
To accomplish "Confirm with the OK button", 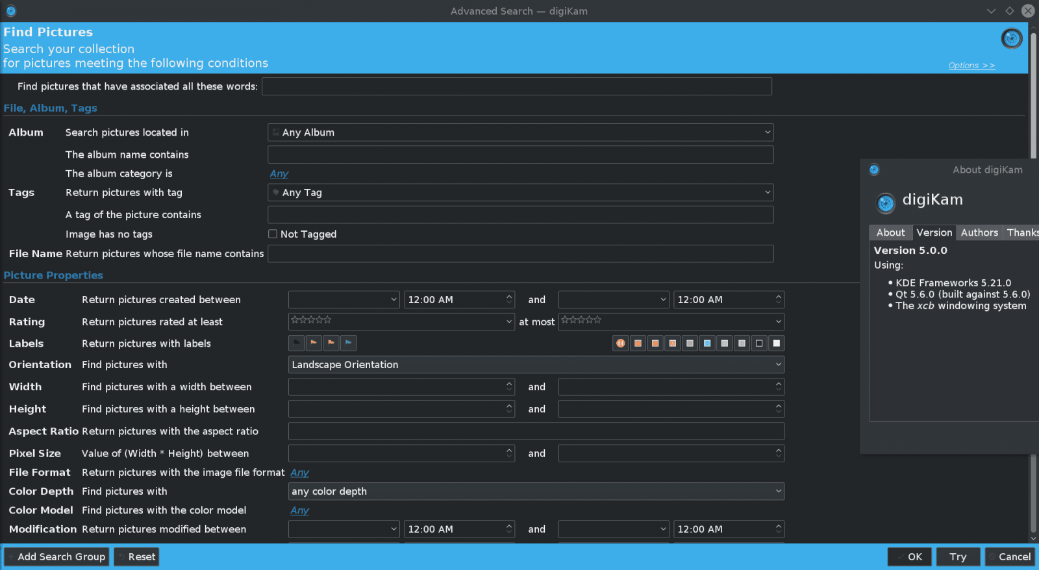I will [x=910, y=557].
